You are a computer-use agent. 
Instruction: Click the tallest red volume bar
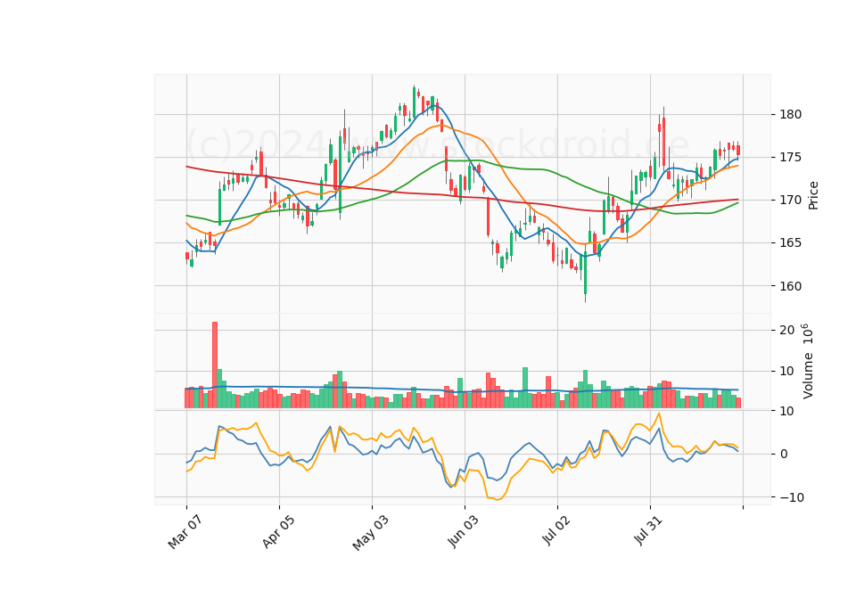[215, 365]
